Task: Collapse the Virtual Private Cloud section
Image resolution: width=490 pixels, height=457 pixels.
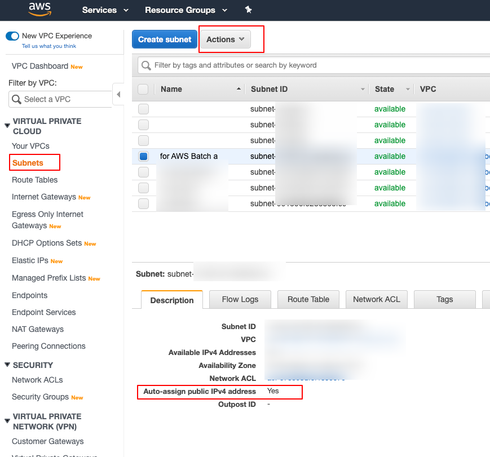Action: pyautogui.click(x=7, y=126)
